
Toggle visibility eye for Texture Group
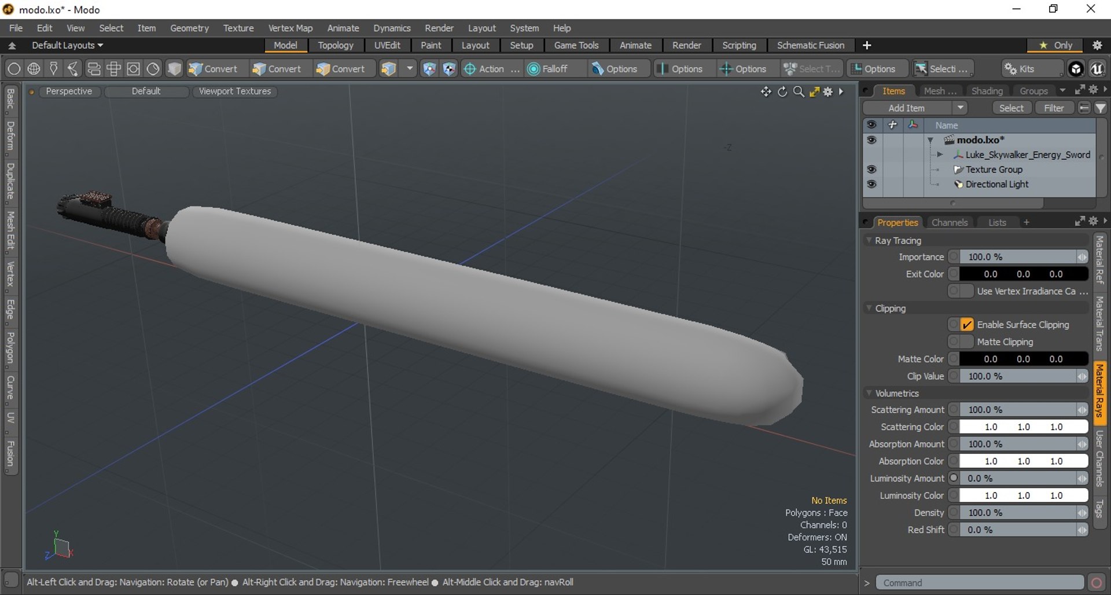pyautogui.click(x=871, y=170)
